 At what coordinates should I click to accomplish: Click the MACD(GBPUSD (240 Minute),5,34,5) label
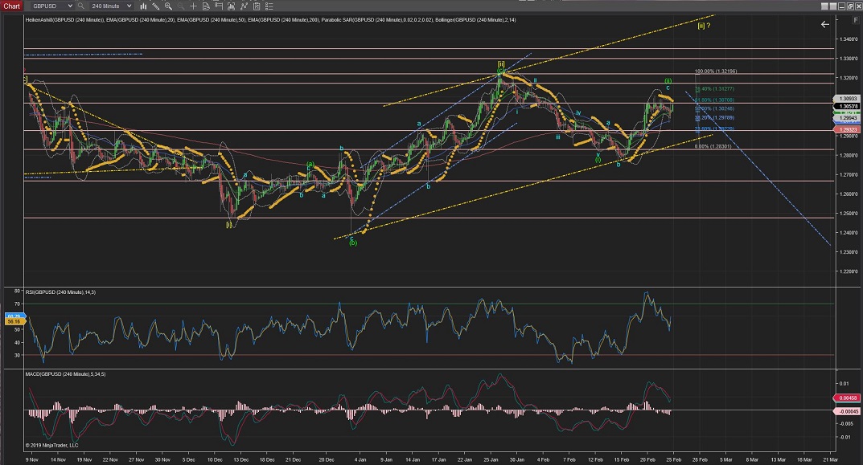(x=65, y=373)
